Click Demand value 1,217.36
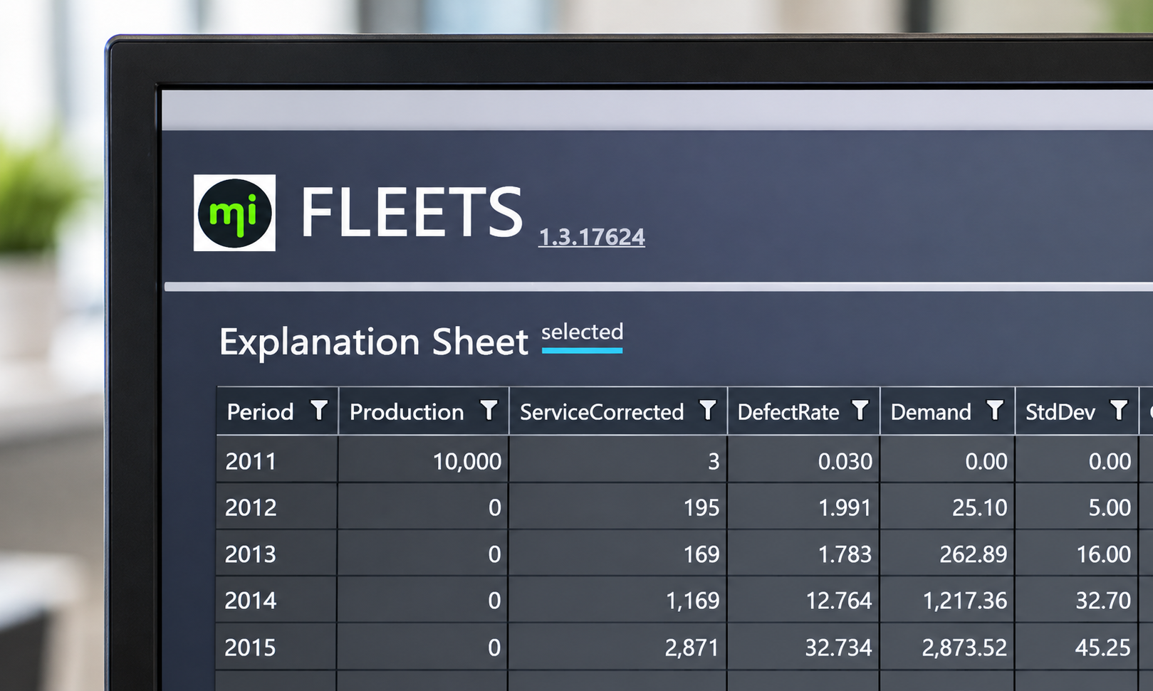This screenshot has width=1153, height=691. (x=966, y=601)
